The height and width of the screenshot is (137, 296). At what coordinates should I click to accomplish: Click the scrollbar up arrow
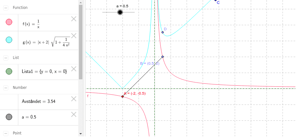(80, 3)
